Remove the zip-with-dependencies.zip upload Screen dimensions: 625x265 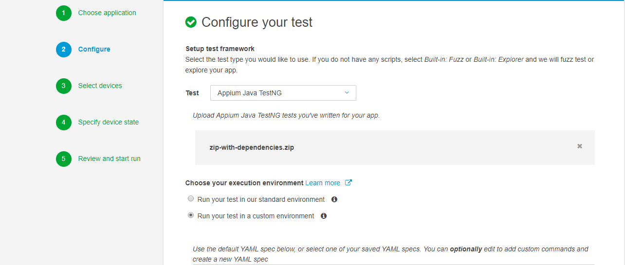click(580, 146)
